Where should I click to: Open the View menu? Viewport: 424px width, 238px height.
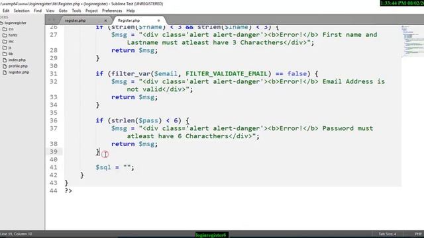[x=50, y=11]
